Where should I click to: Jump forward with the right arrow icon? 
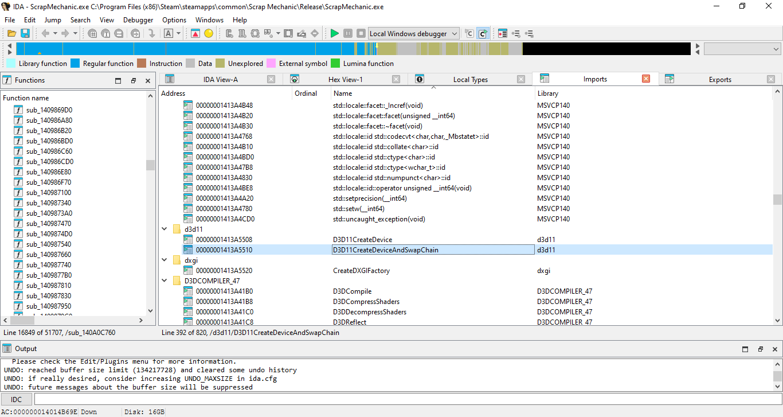click(65, 34)
